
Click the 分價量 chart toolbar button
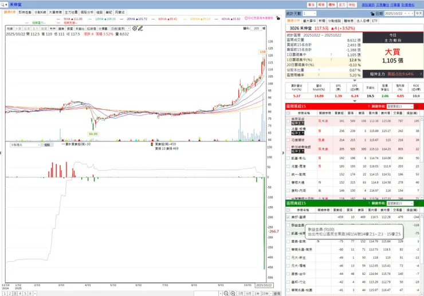103,29
